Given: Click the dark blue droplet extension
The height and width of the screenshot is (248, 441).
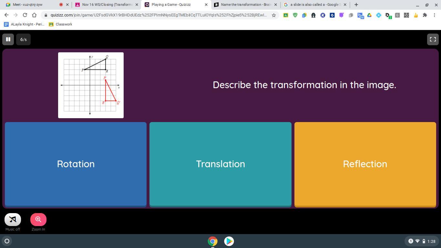Looking at the screenshot, I should (x=332, y=15).
